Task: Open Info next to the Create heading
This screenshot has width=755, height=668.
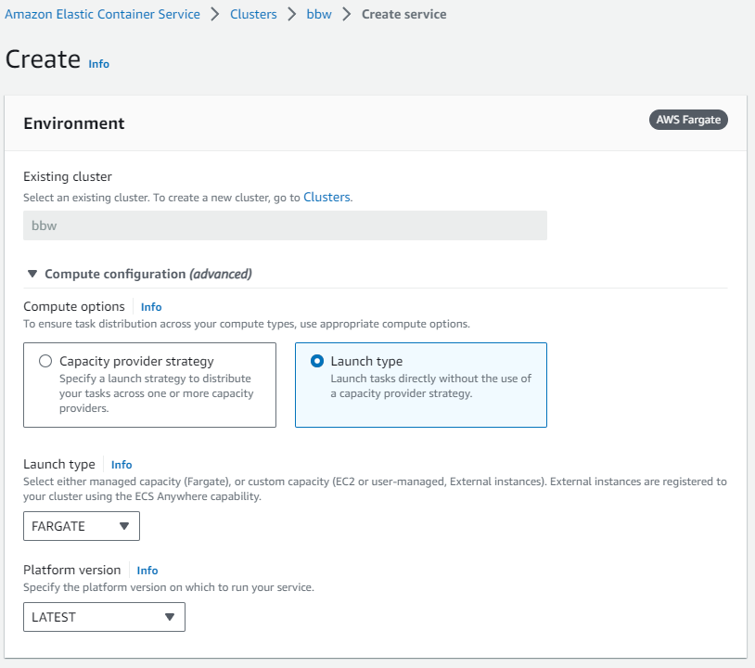Action: 98,64
